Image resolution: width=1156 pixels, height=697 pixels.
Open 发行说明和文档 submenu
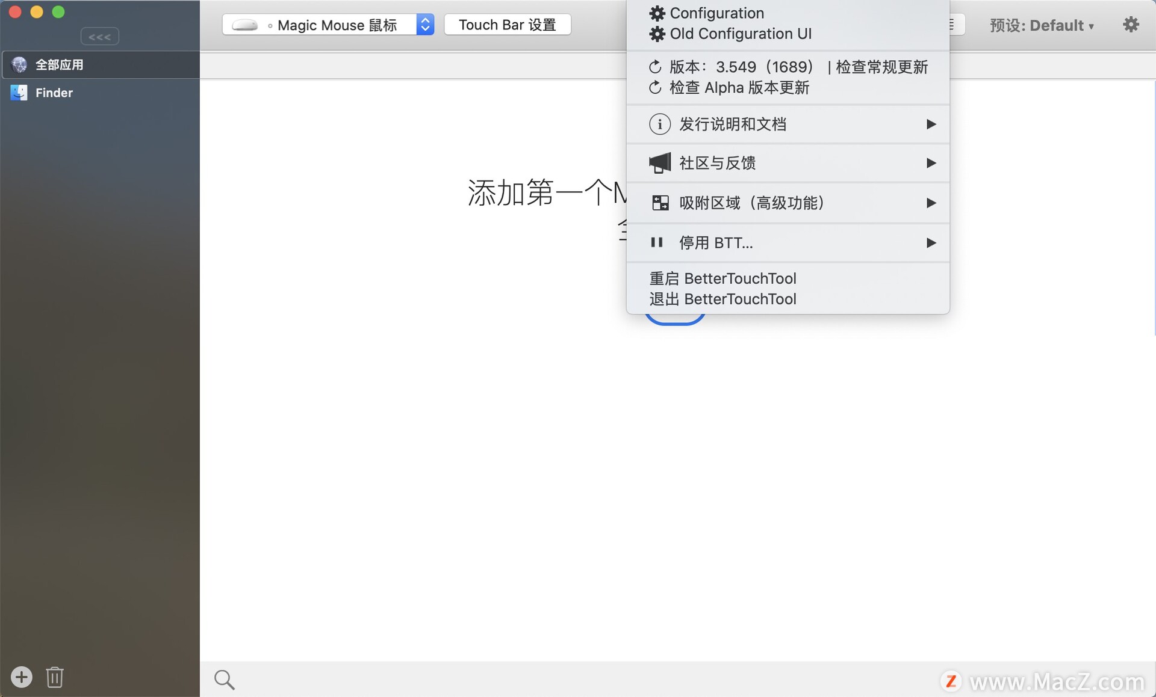pyautogui.click(x=788, y=124)
